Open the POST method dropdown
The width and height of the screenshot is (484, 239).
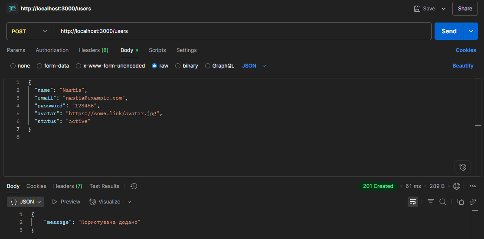click(x=29, y=31)
